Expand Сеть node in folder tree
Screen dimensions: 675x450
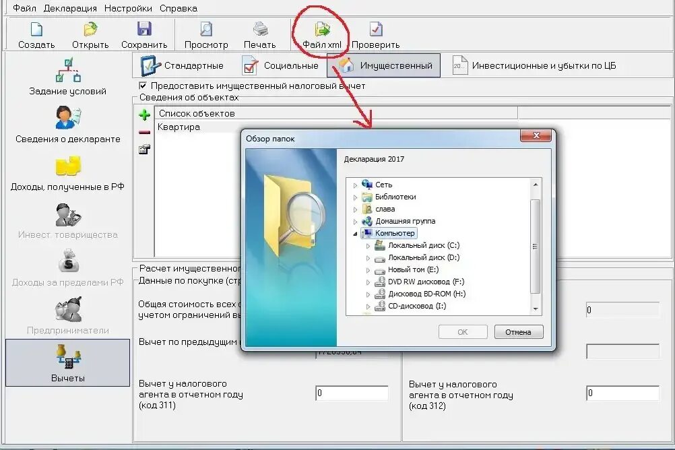pos(355,185)
